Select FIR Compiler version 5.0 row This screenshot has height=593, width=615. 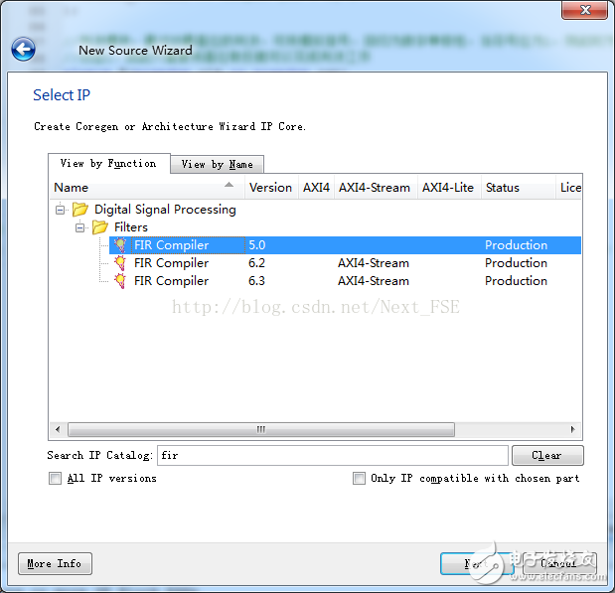tap(345, 245)
